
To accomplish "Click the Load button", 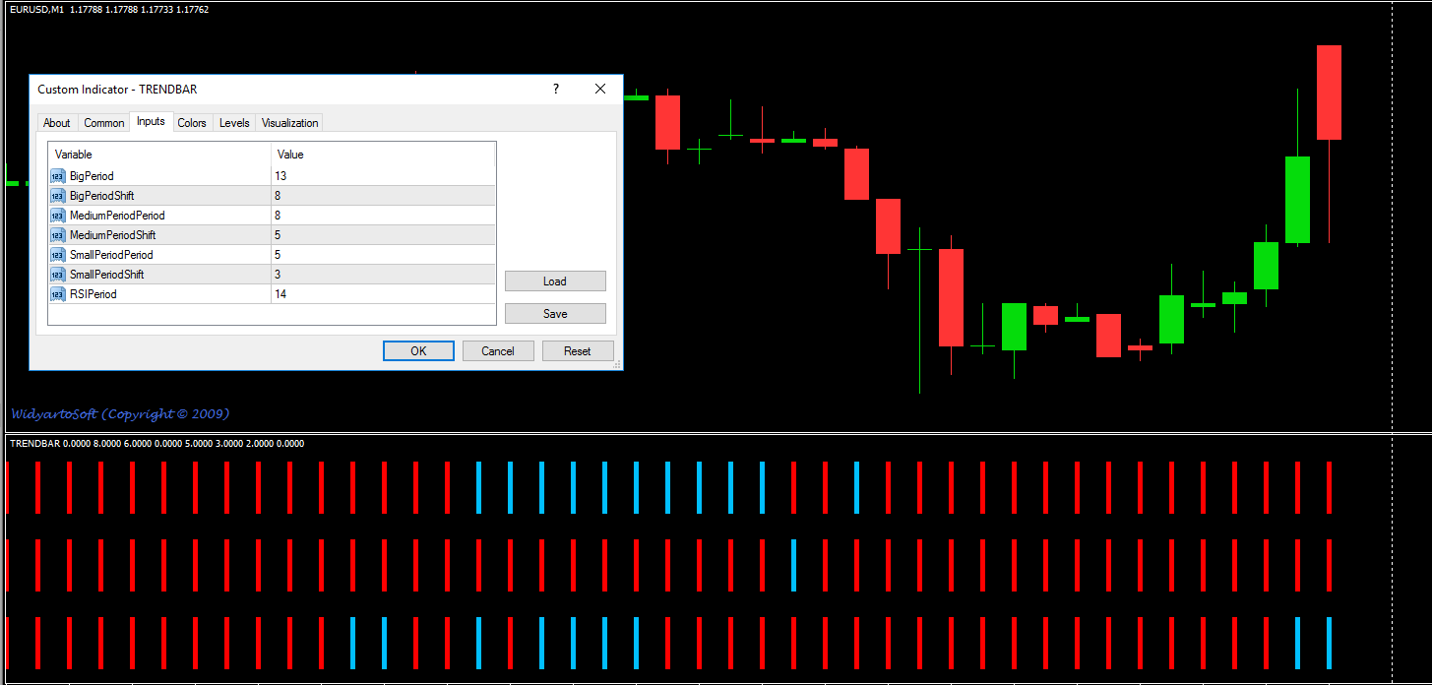I will [x=555, y=281].
